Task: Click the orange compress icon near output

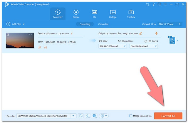Action: [156, 33]
